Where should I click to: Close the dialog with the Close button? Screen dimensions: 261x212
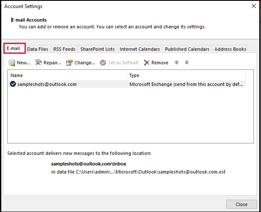pos(242,204)
